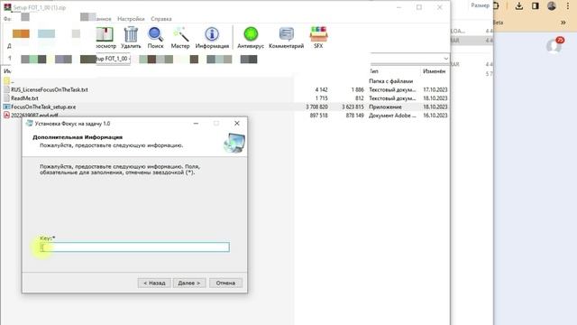
Task: Sort by the Тип column header
Action: tap(373, 71)
